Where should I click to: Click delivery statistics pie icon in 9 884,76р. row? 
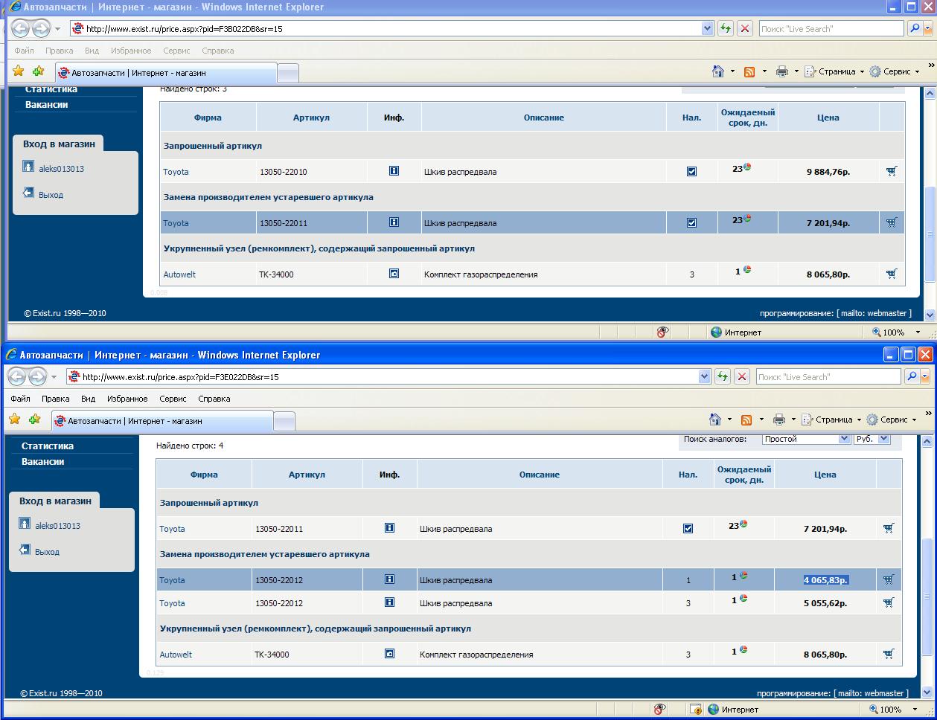pyautogui.click(x=746, y=167)
